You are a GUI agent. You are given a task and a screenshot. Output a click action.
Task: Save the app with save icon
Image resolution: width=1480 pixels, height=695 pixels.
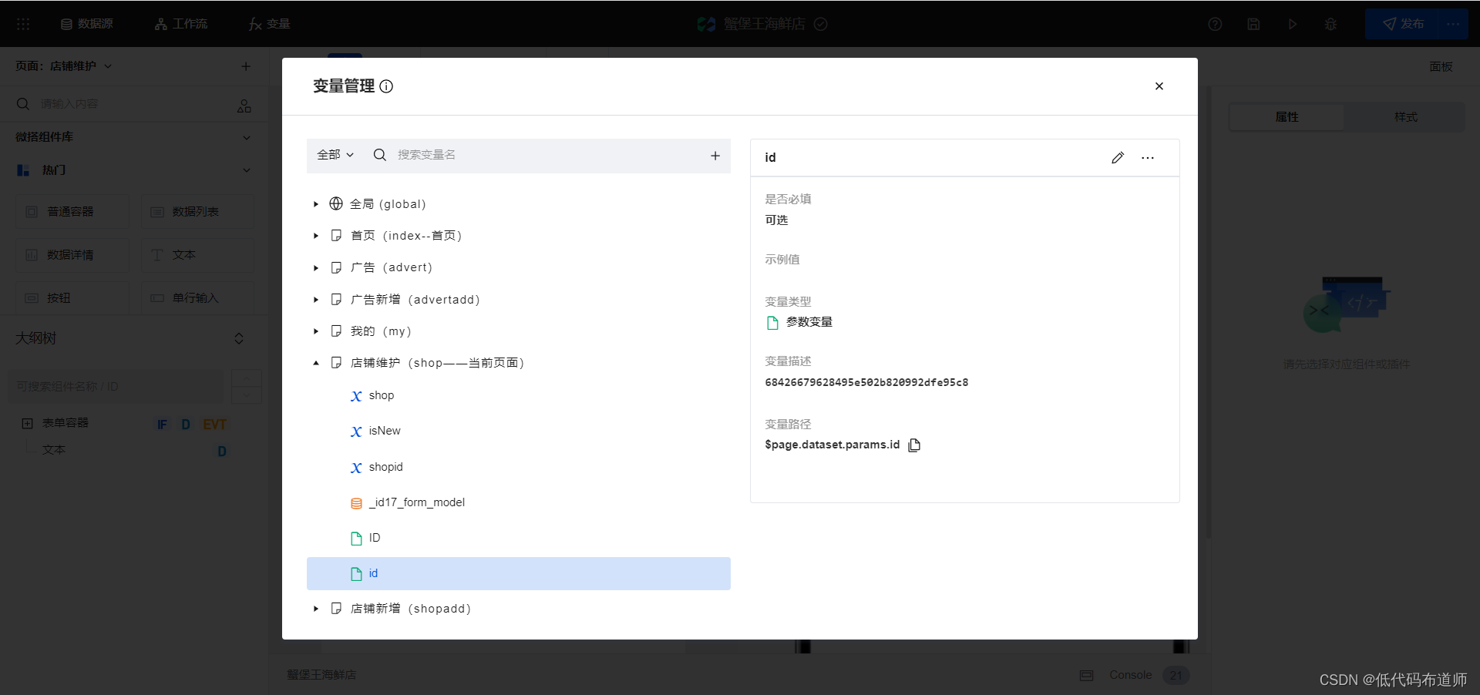1253,24
